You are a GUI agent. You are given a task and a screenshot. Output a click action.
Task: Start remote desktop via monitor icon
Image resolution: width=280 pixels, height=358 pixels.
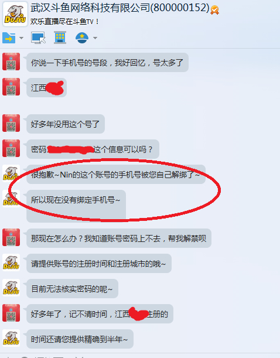38,37
